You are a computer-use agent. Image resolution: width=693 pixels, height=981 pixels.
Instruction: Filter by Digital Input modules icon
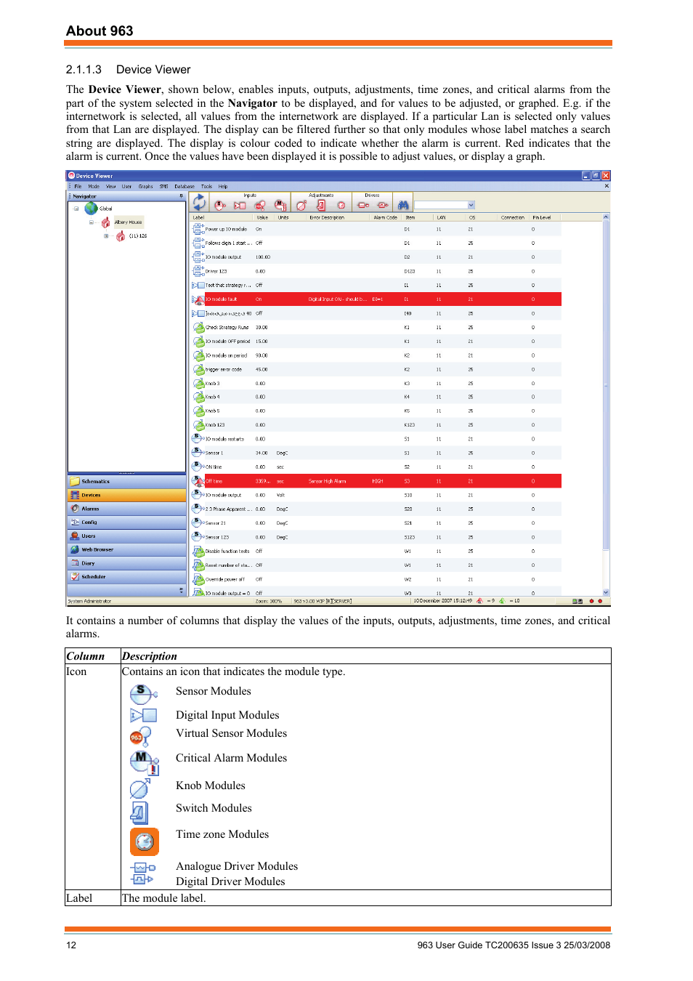240,206
